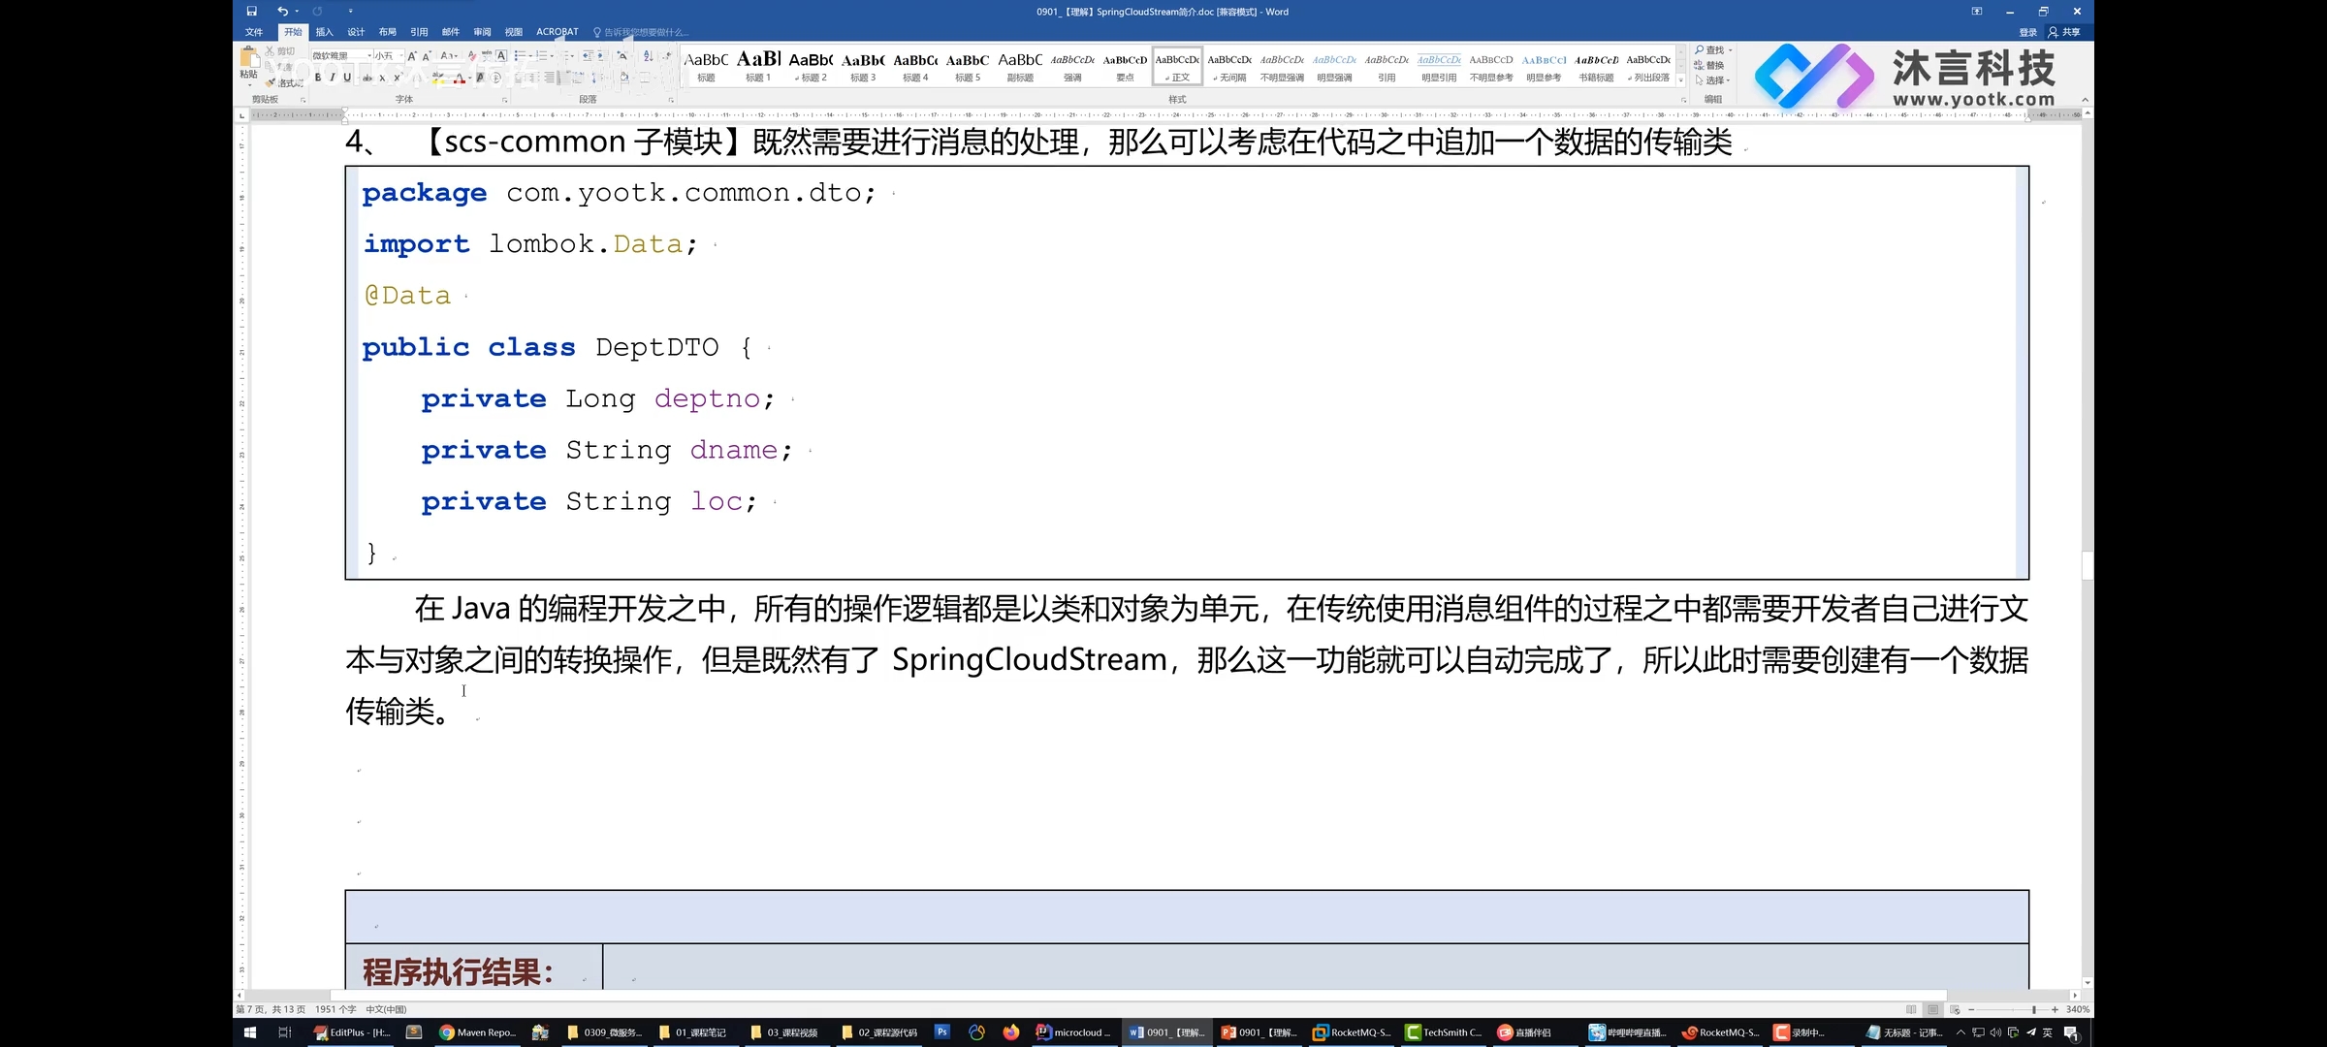Switch to the ACROBAT tab
The height and width of the screenshot is (1047, 2327).
coord(558,32)
